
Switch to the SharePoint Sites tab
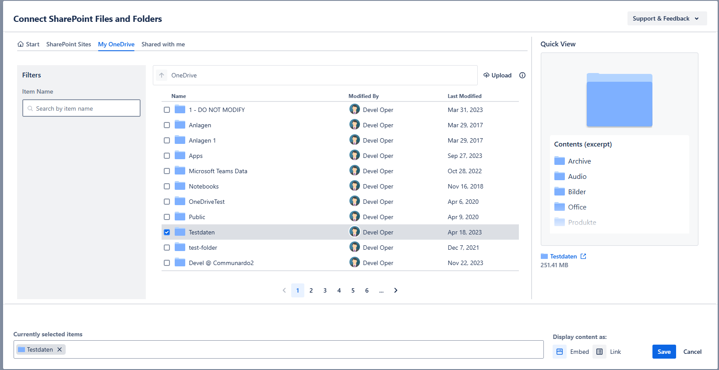tap(69, 44)
